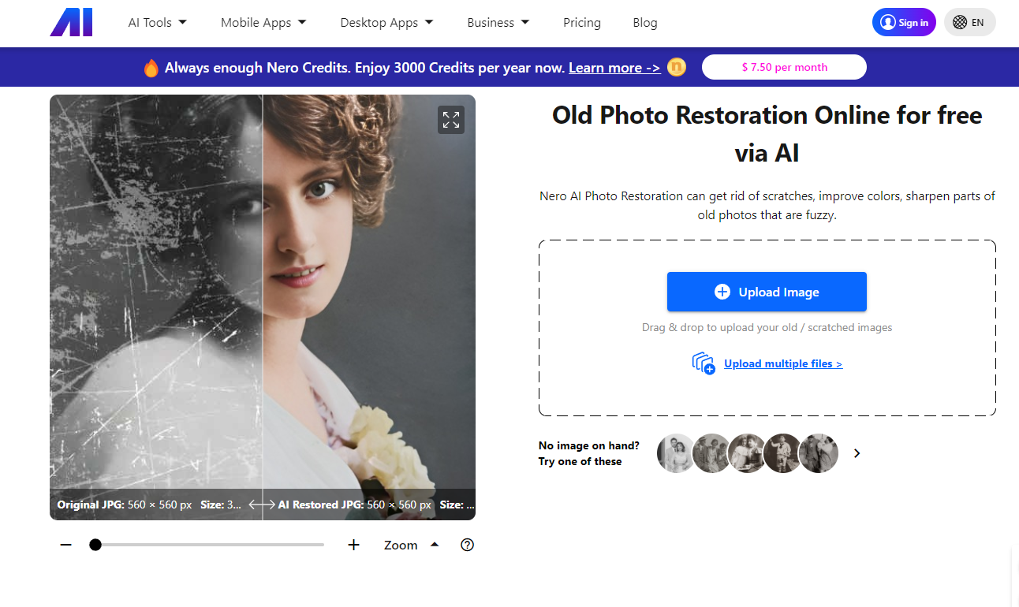
Task: Click the zoom in plus icon
Action: click(x=354, y=545)
